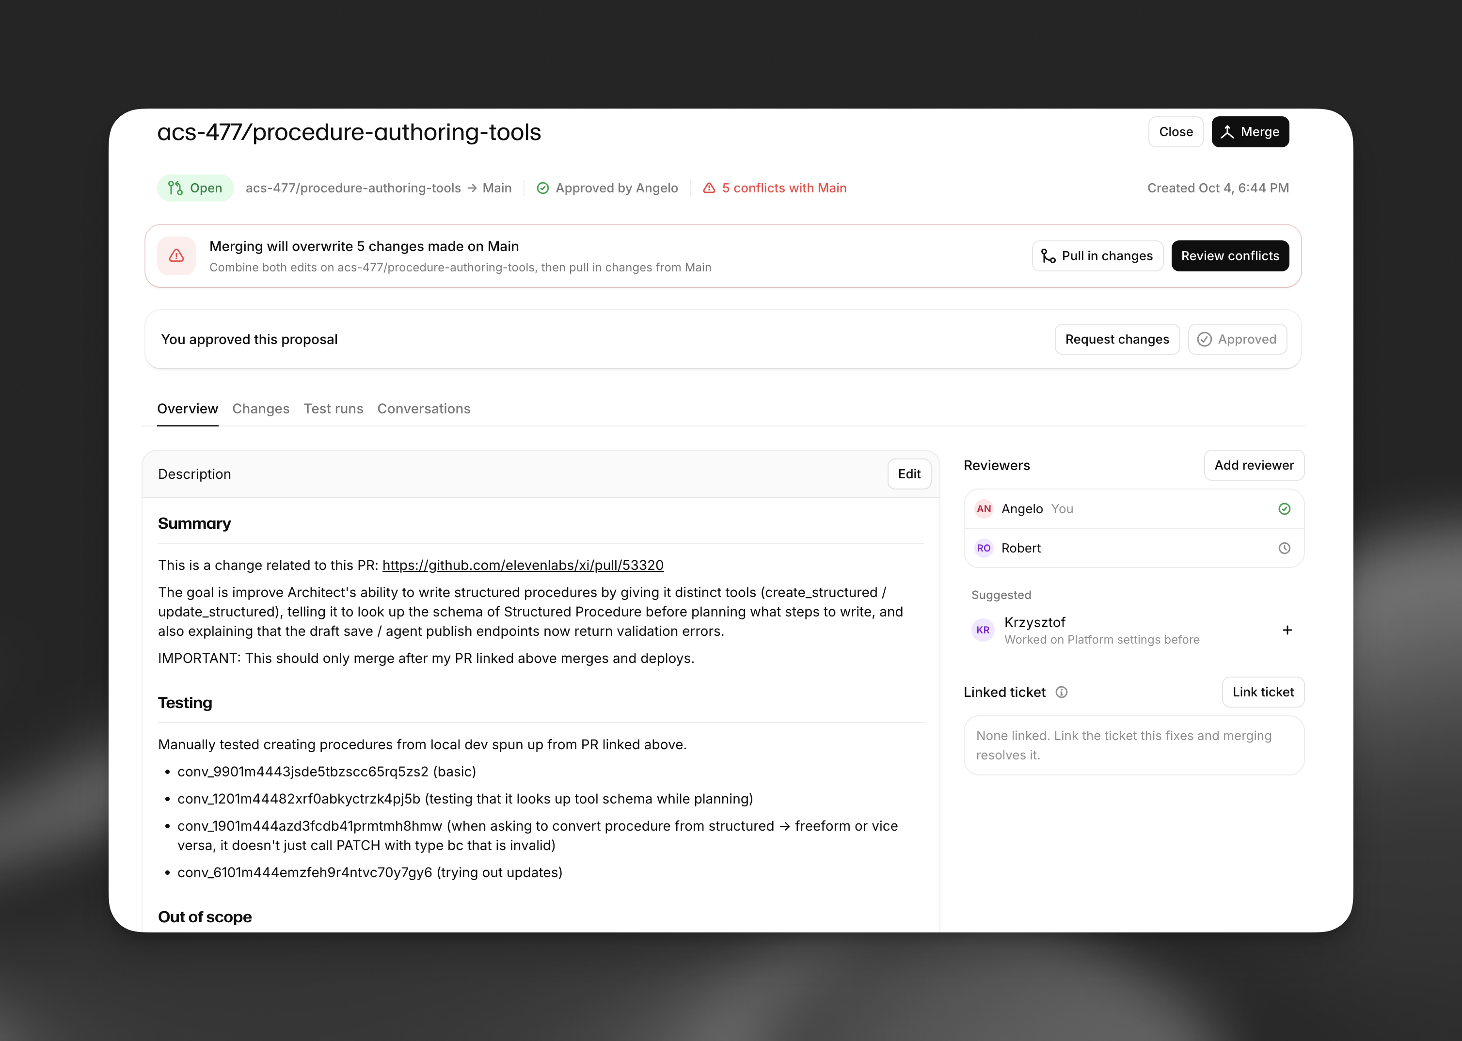
Task: Click the AN avatar for Angelo
Action: coord(984,509)
